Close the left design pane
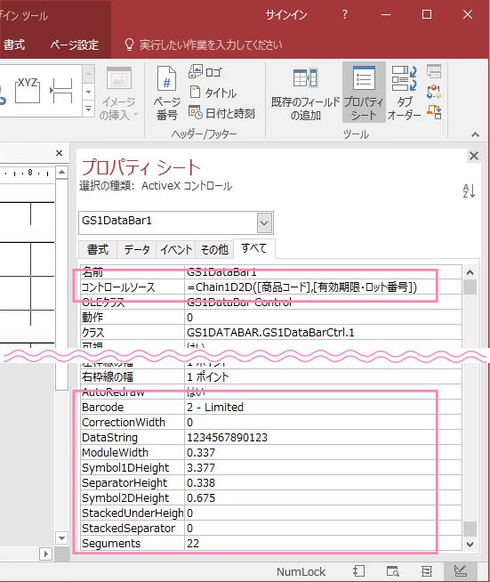This screenshot has width=490, height=582. point(59,153)
